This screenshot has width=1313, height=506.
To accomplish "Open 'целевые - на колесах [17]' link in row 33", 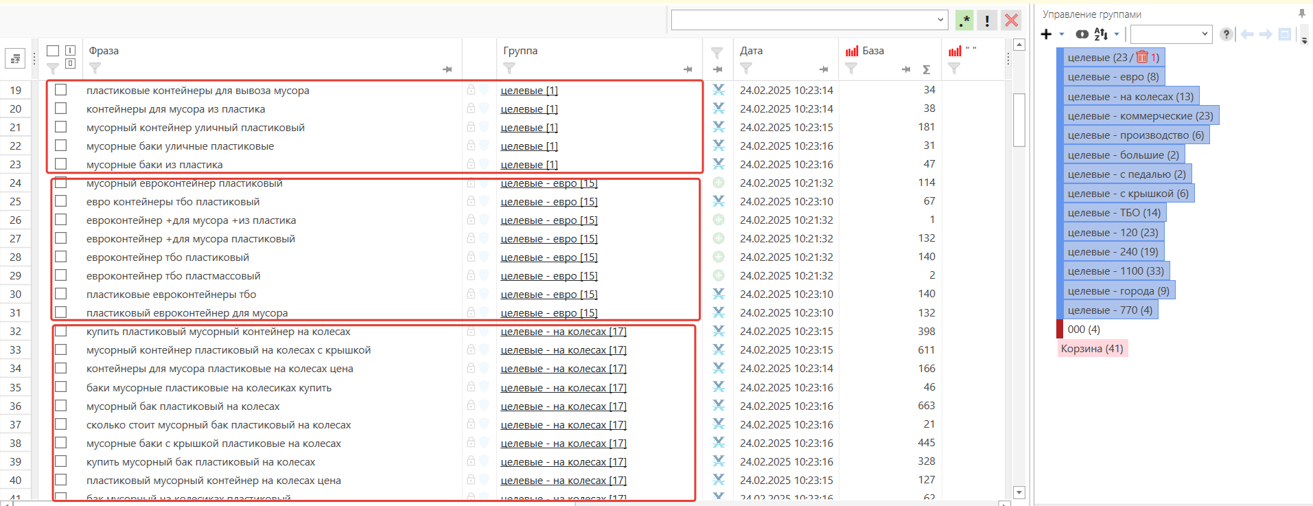I will coord(563,349).
